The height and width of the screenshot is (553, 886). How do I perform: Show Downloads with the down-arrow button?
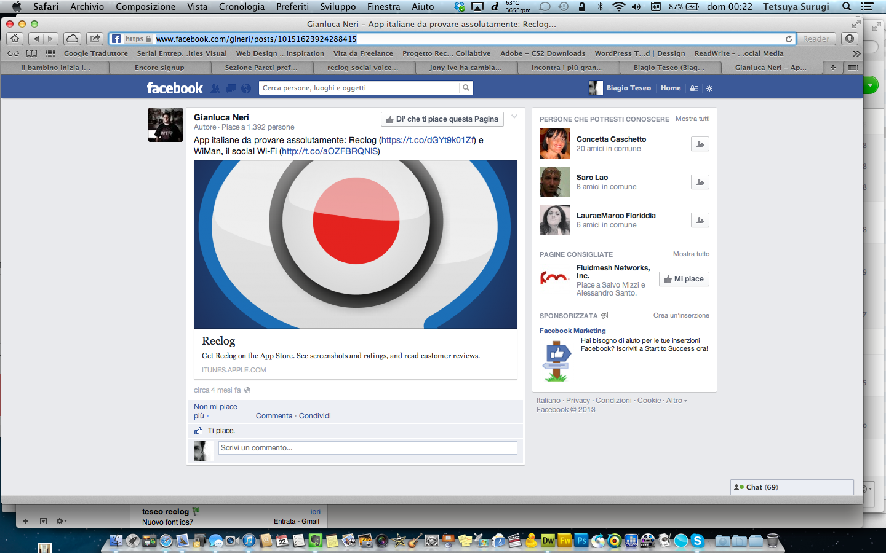point(850,39)
